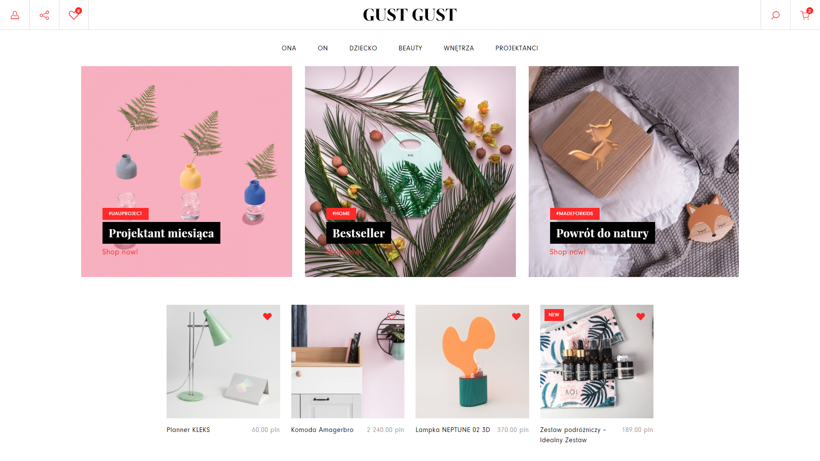Open the shopping cart icon
This screenshot has height=461, width=820.
pos(805,15)
